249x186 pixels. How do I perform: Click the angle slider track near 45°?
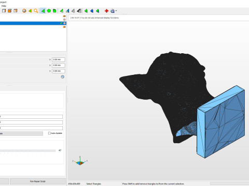click(x=27, y=151)
